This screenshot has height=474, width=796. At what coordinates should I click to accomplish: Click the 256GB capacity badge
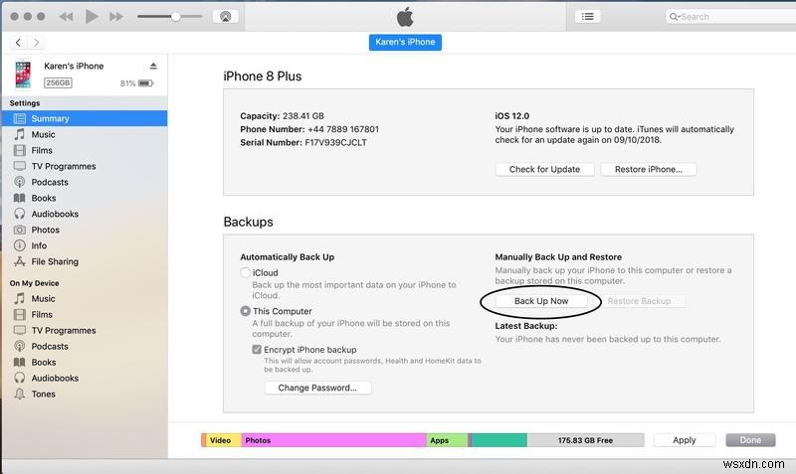(58, 82)
